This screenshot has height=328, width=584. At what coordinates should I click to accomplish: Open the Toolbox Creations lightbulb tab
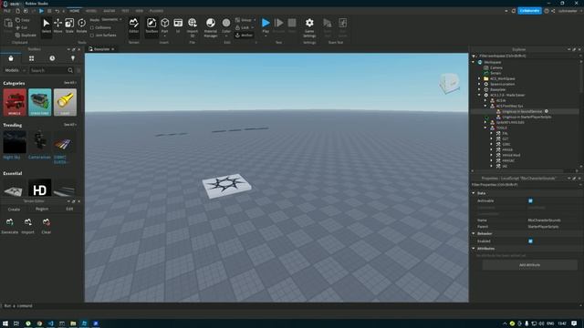(73, 58)
